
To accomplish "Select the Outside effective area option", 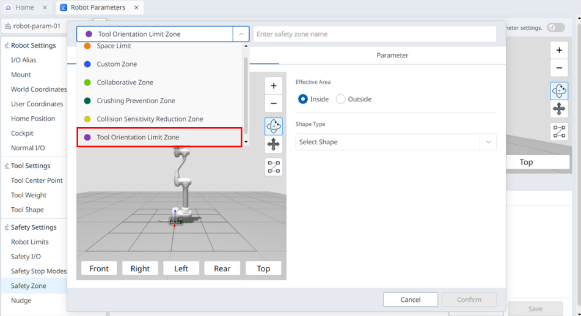I will pyautogui.click(x=341, y=99).
